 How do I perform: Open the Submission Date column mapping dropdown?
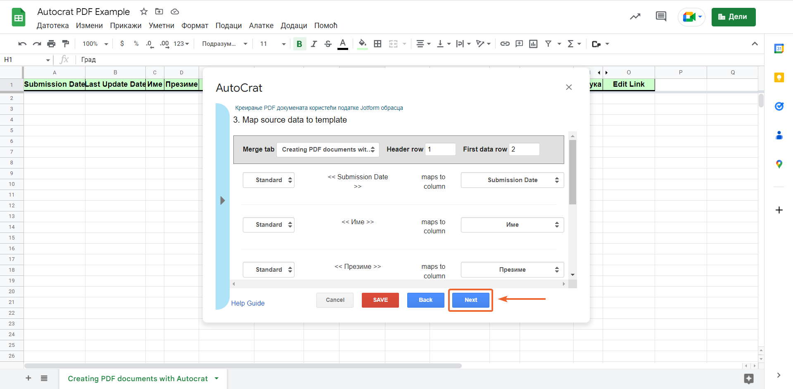pyautogui.click(x=512, y=180)
